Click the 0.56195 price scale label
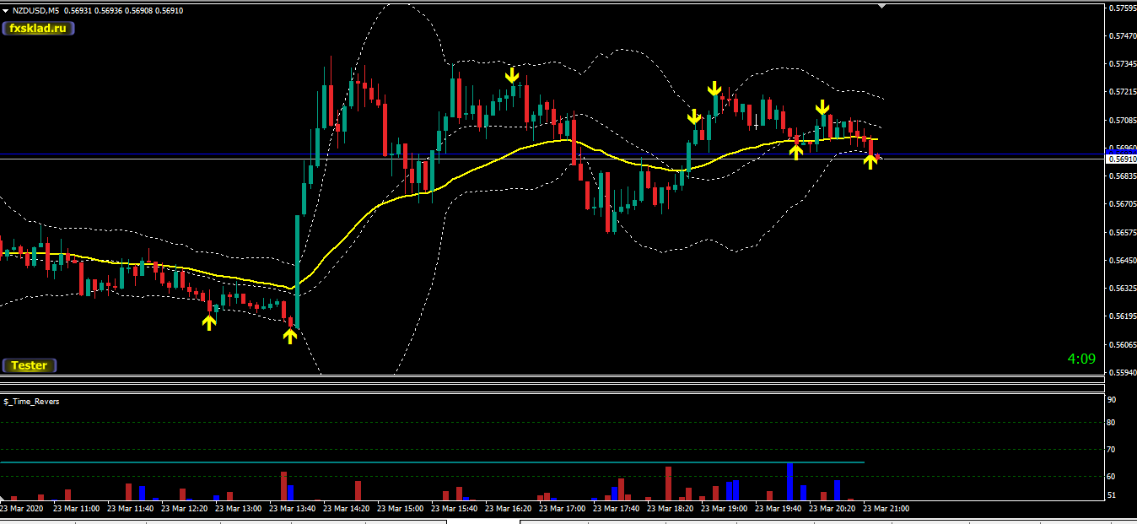Screen dimensions: 1137x524 click(1123, 316)
